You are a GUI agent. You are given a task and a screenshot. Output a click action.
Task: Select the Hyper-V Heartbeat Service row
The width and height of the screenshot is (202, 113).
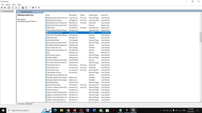pos(78,100)
